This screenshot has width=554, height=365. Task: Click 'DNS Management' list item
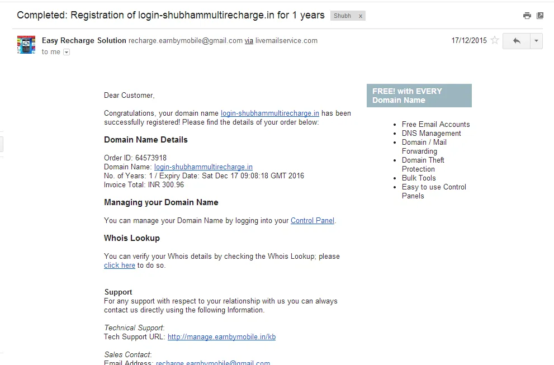[431, 133]
